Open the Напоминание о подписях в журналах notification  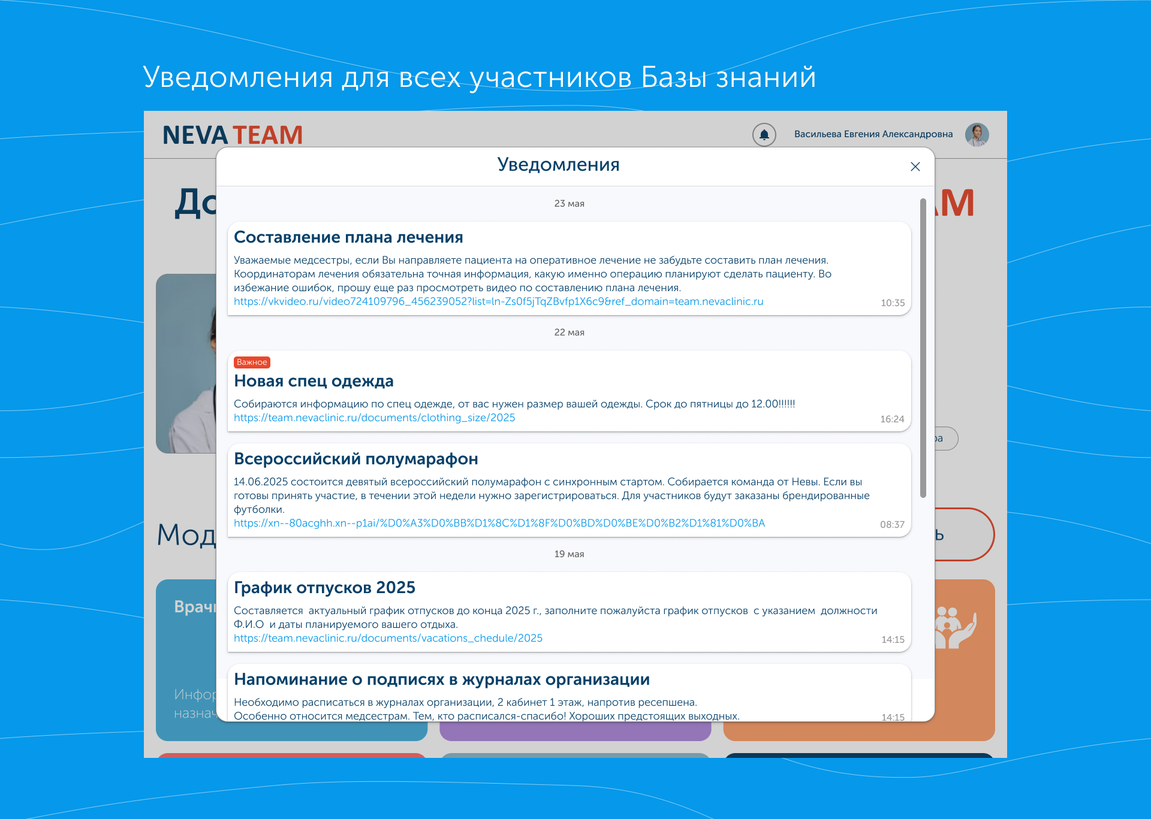(441, 679)
